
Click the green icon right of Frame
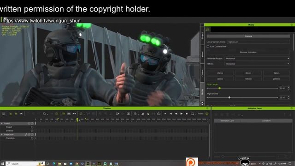207,114
